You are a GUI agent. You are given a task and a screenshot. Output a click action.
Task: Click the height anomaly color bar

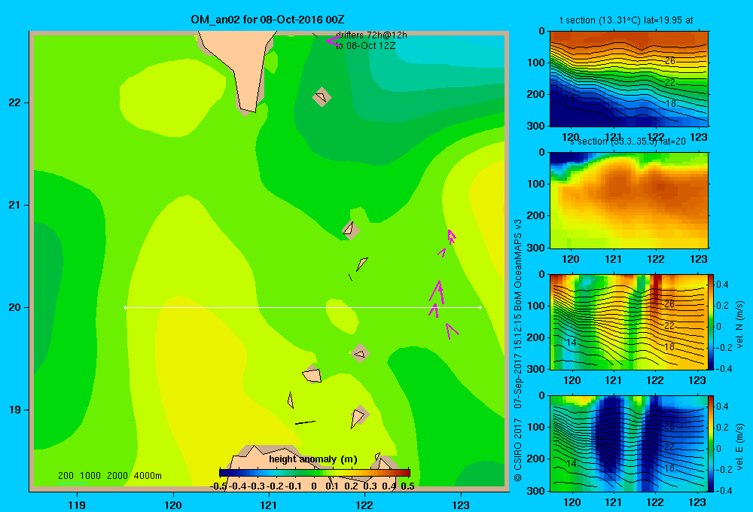(x=315, y=473)
